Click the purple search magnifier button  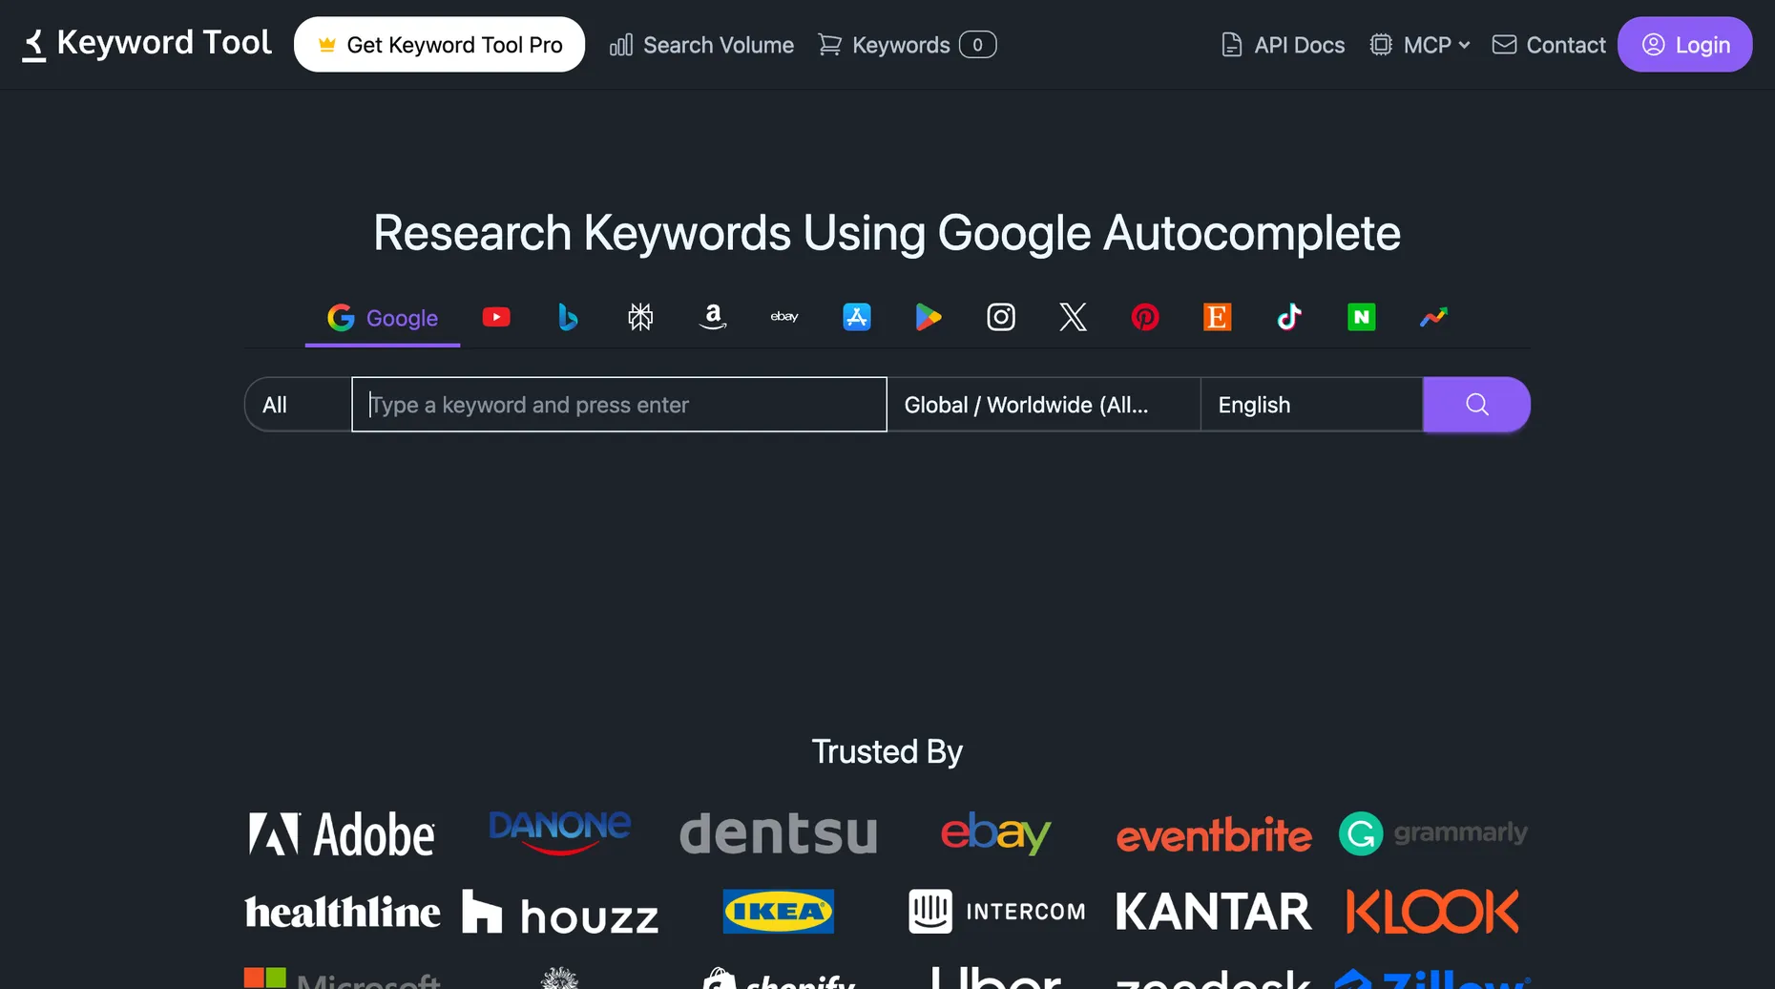point(1476,405)
